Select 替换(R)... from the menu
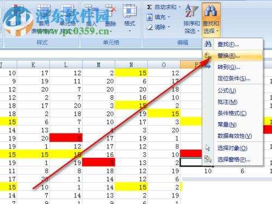Viewport: 272px width, 204px height. tap(233, 56)
